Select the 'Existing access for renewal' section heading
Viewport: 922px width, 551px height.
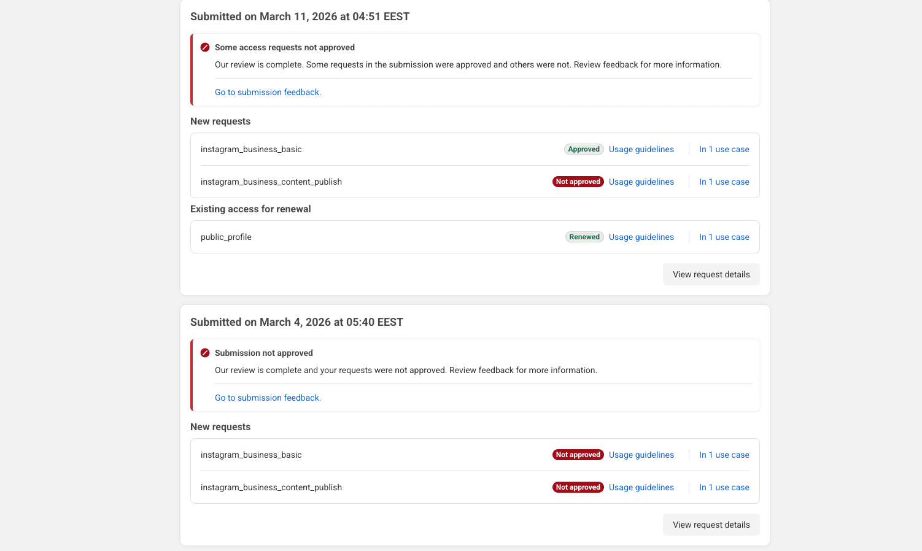tap(250, 209)
